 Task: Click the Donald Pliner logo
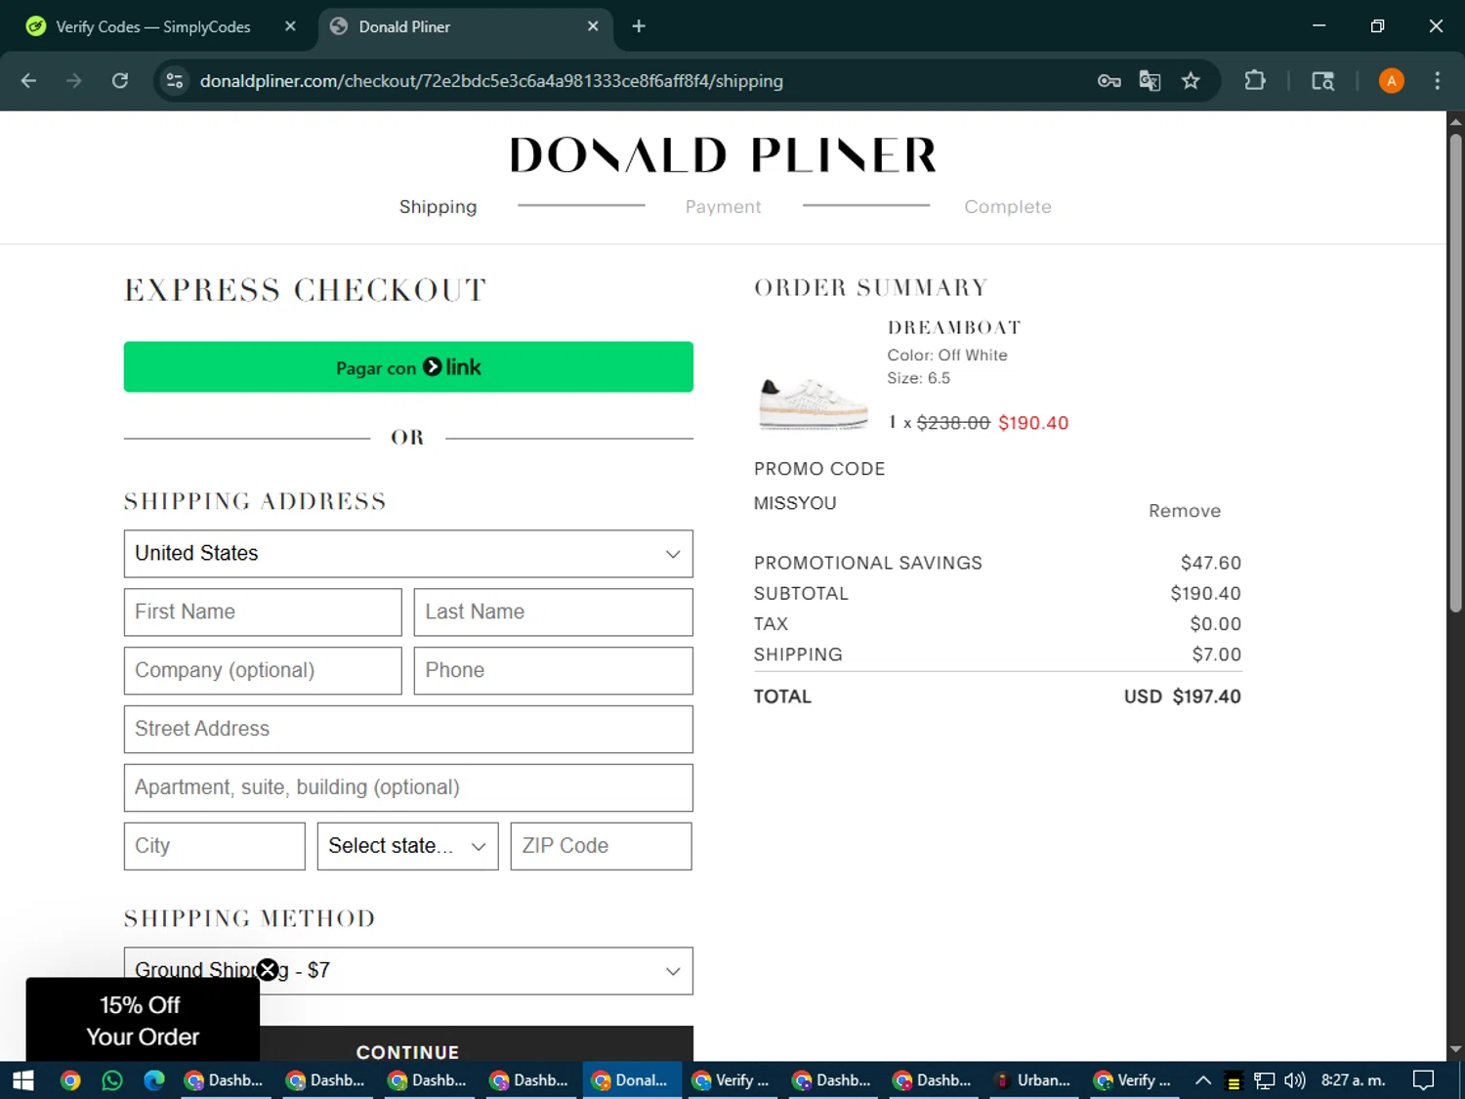click(x=723, y=155)
